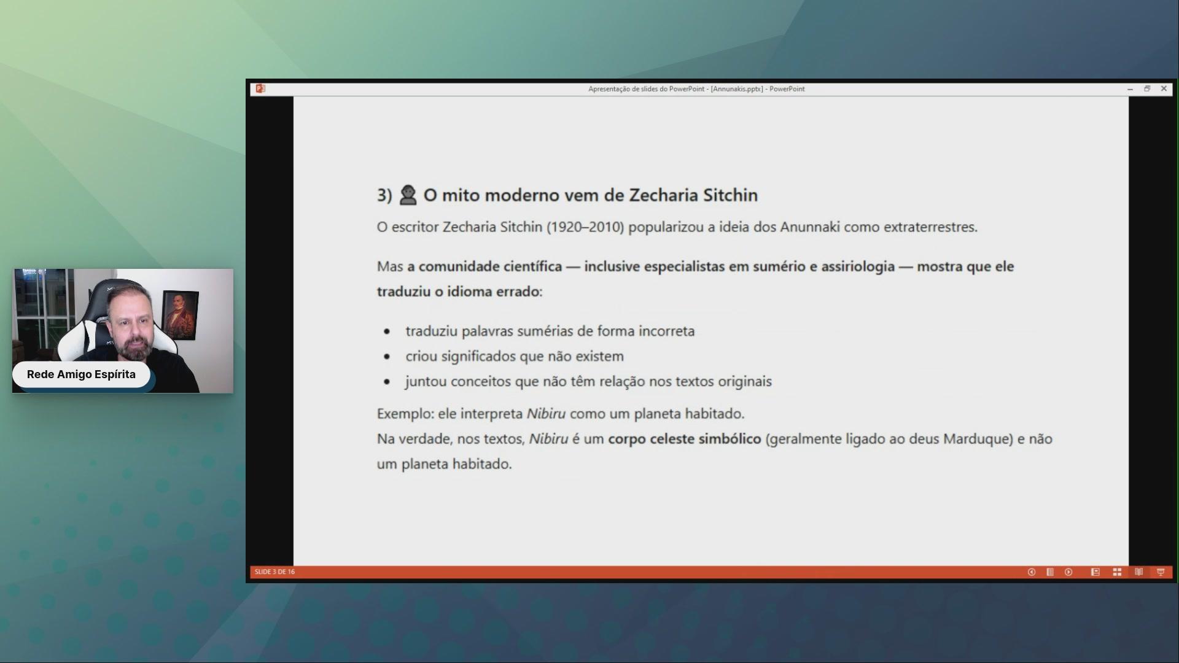Click the PowerPoint logo in title bar
The width and height of the screenshot is (1179, 663).
(x=260, y=88)
